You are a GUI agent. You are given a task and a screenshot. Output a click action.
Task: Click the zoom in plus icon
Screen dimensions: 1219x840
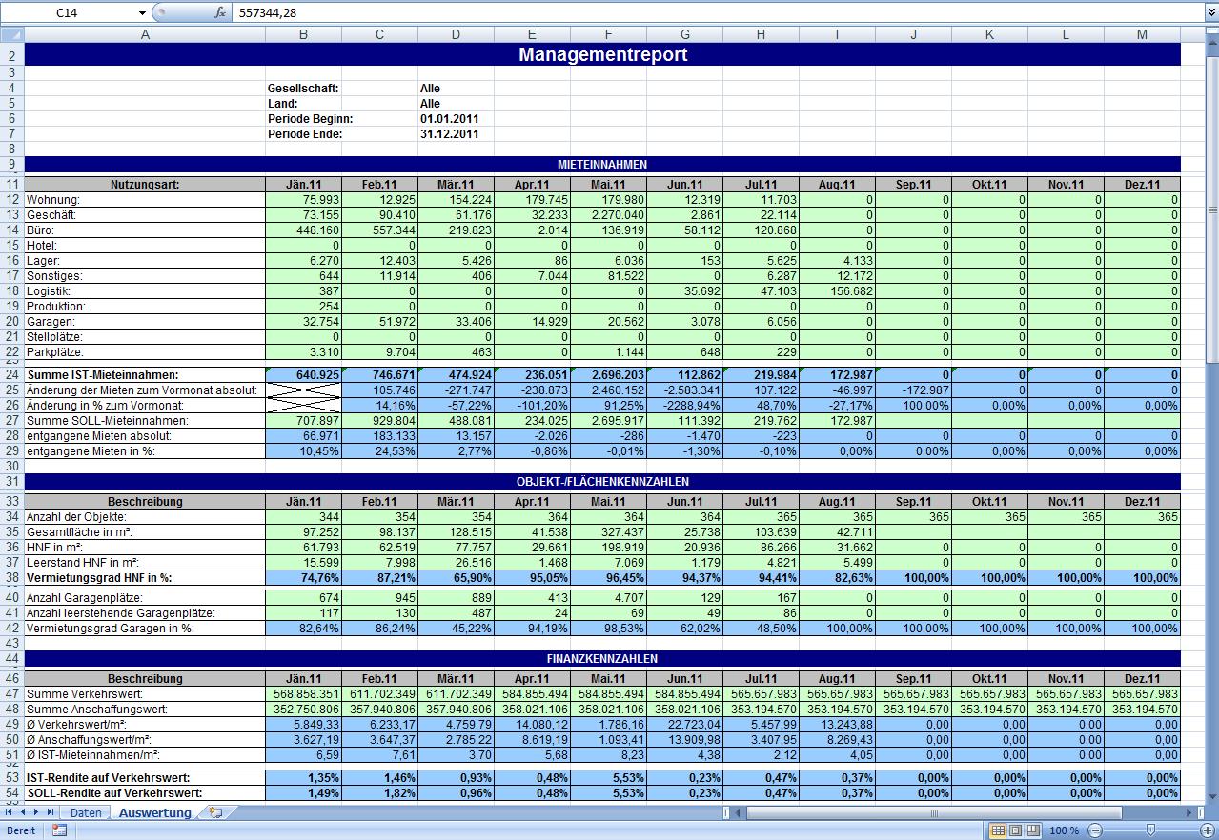[x=1208, y=830]
